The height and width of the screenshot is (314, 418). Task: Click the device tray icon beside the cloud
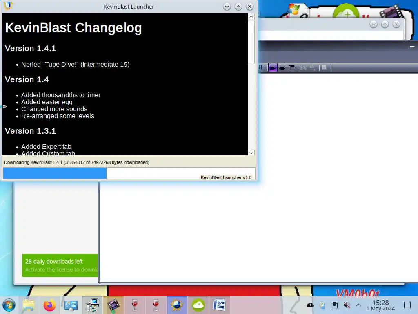[322, 305]
